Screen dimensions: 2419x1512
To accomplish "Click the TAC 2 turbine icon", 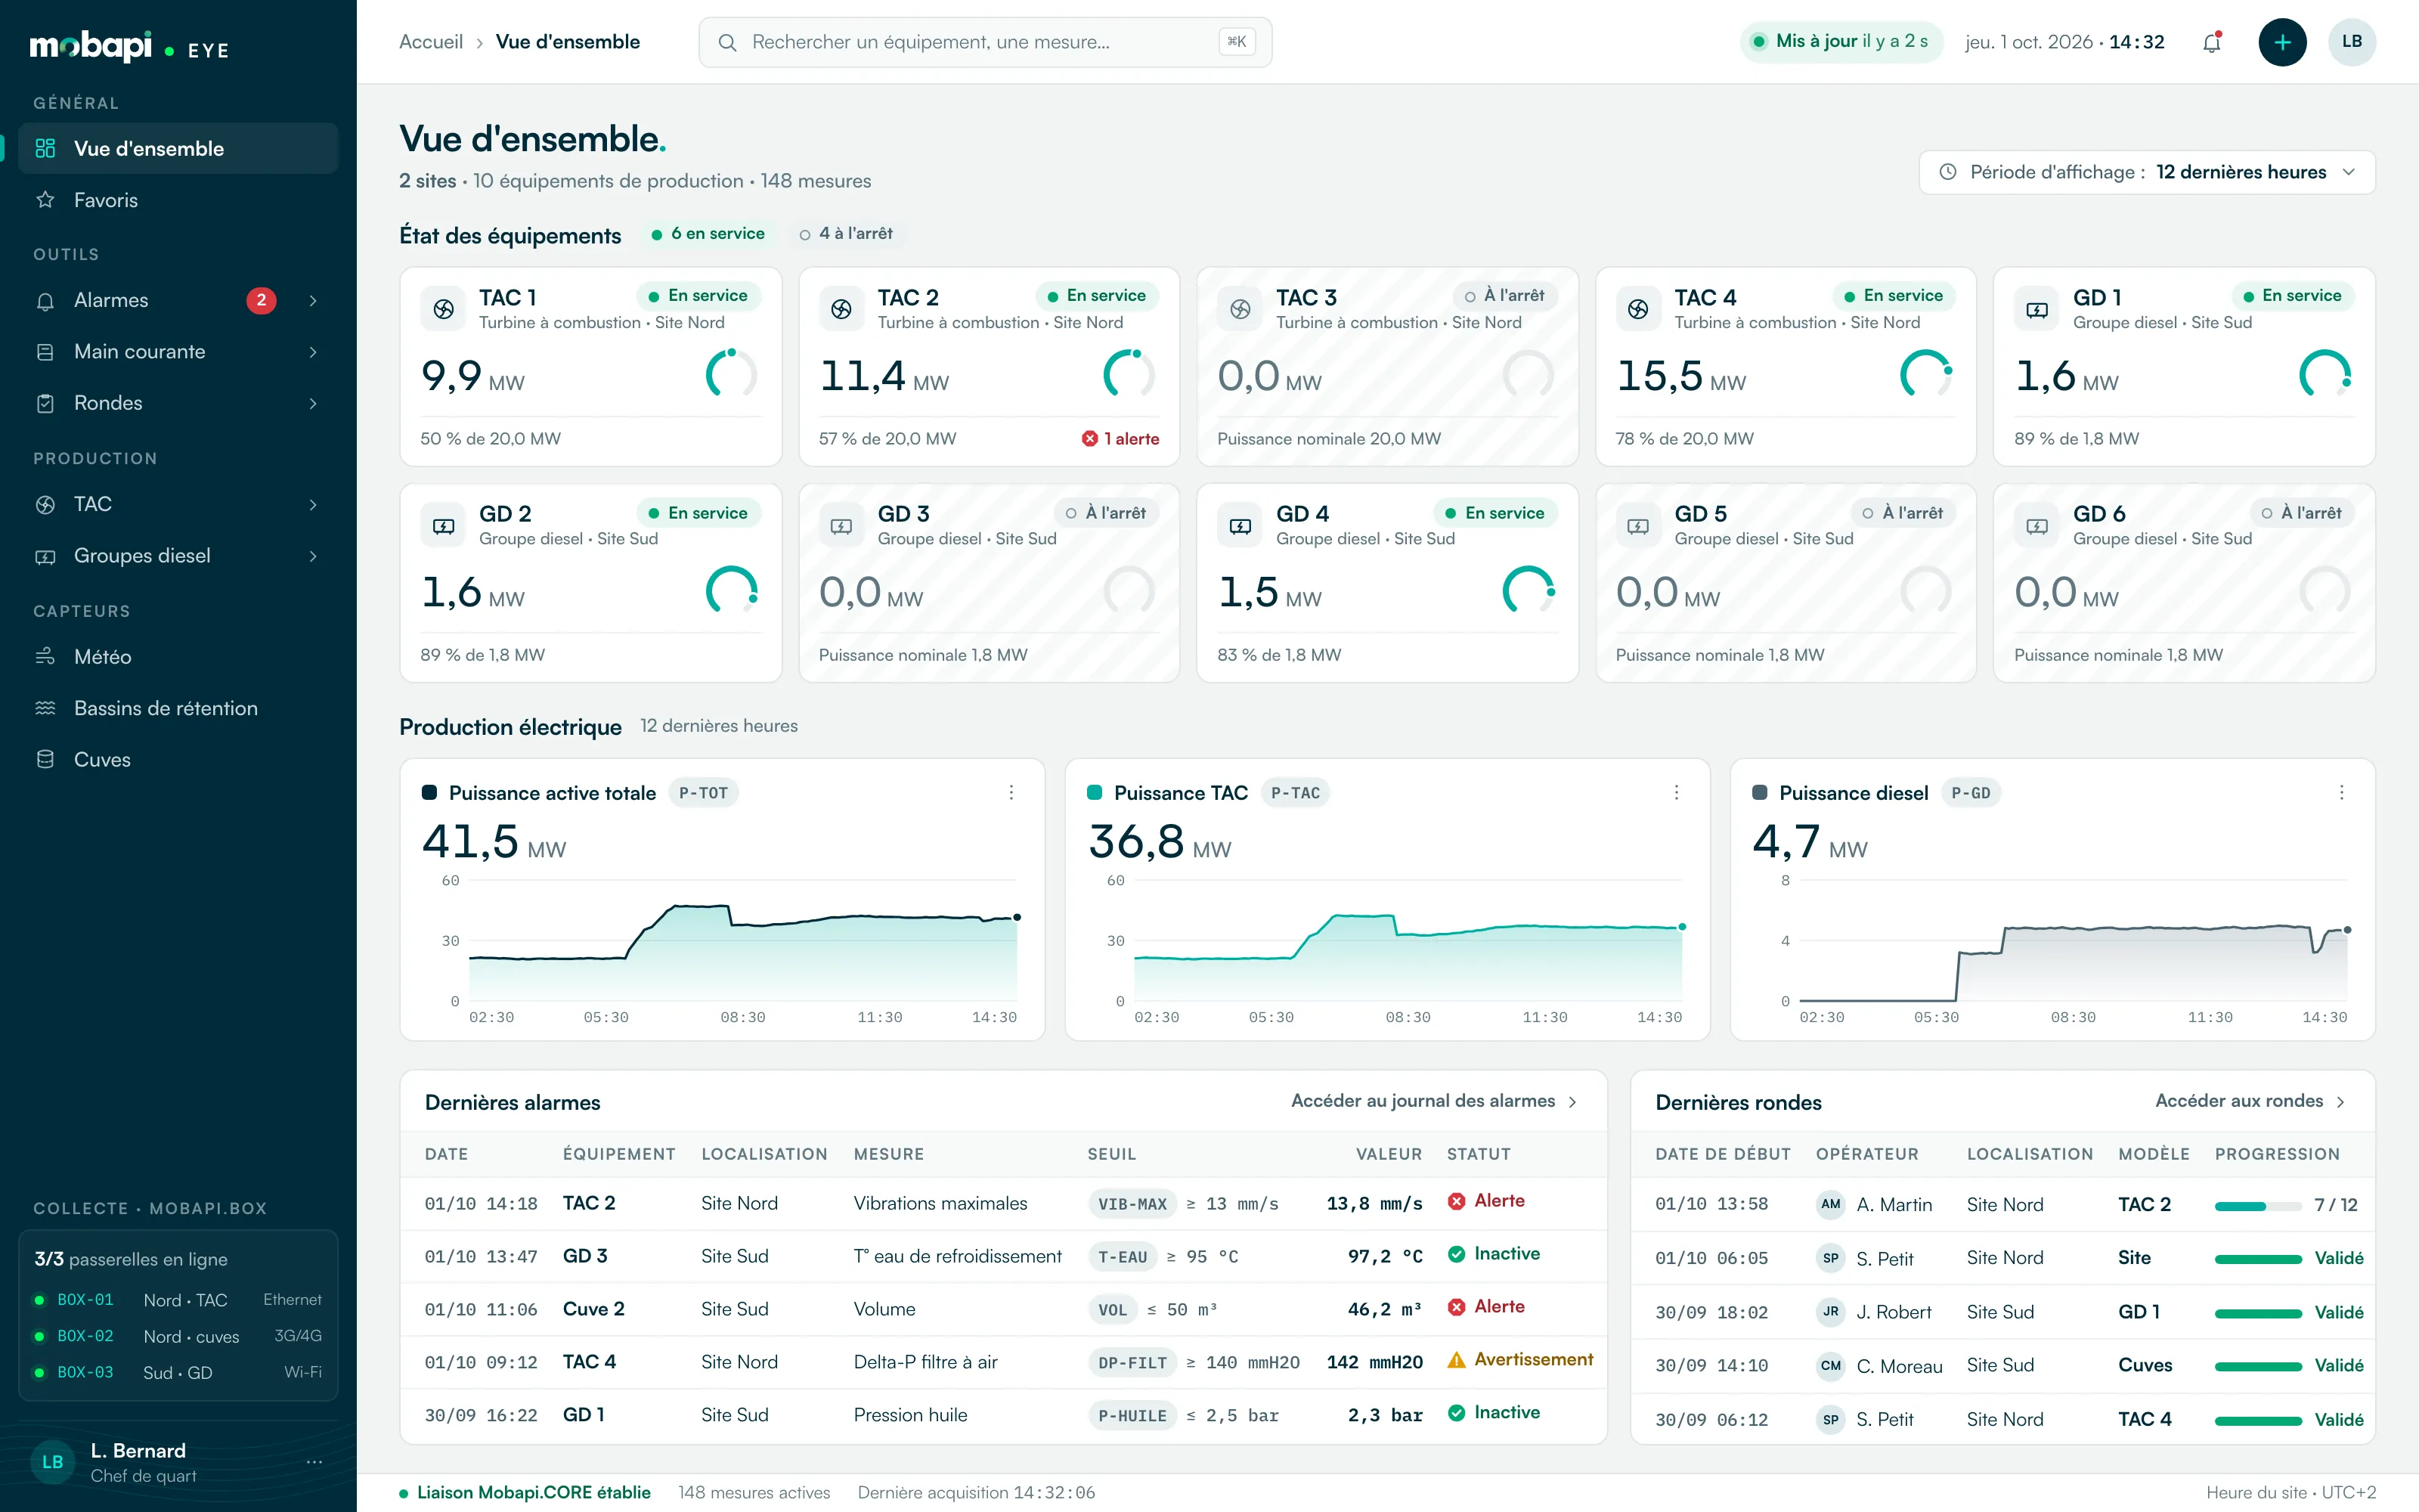I will click(x=841, y=309).
